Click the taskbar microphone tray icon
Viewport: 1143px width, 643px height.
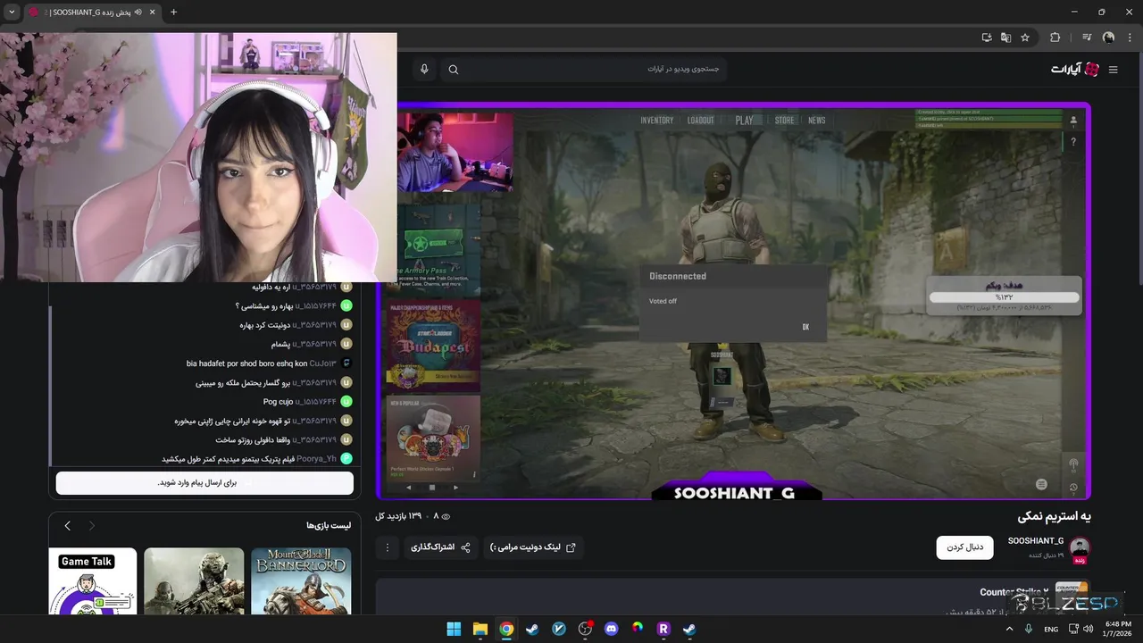click(x=1030, y=629)
